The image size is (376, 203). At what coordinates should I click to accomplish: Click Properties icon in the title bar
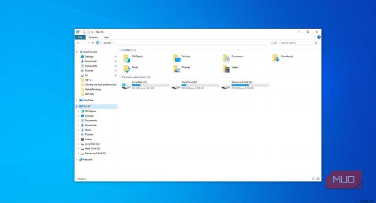click(84, 32)
